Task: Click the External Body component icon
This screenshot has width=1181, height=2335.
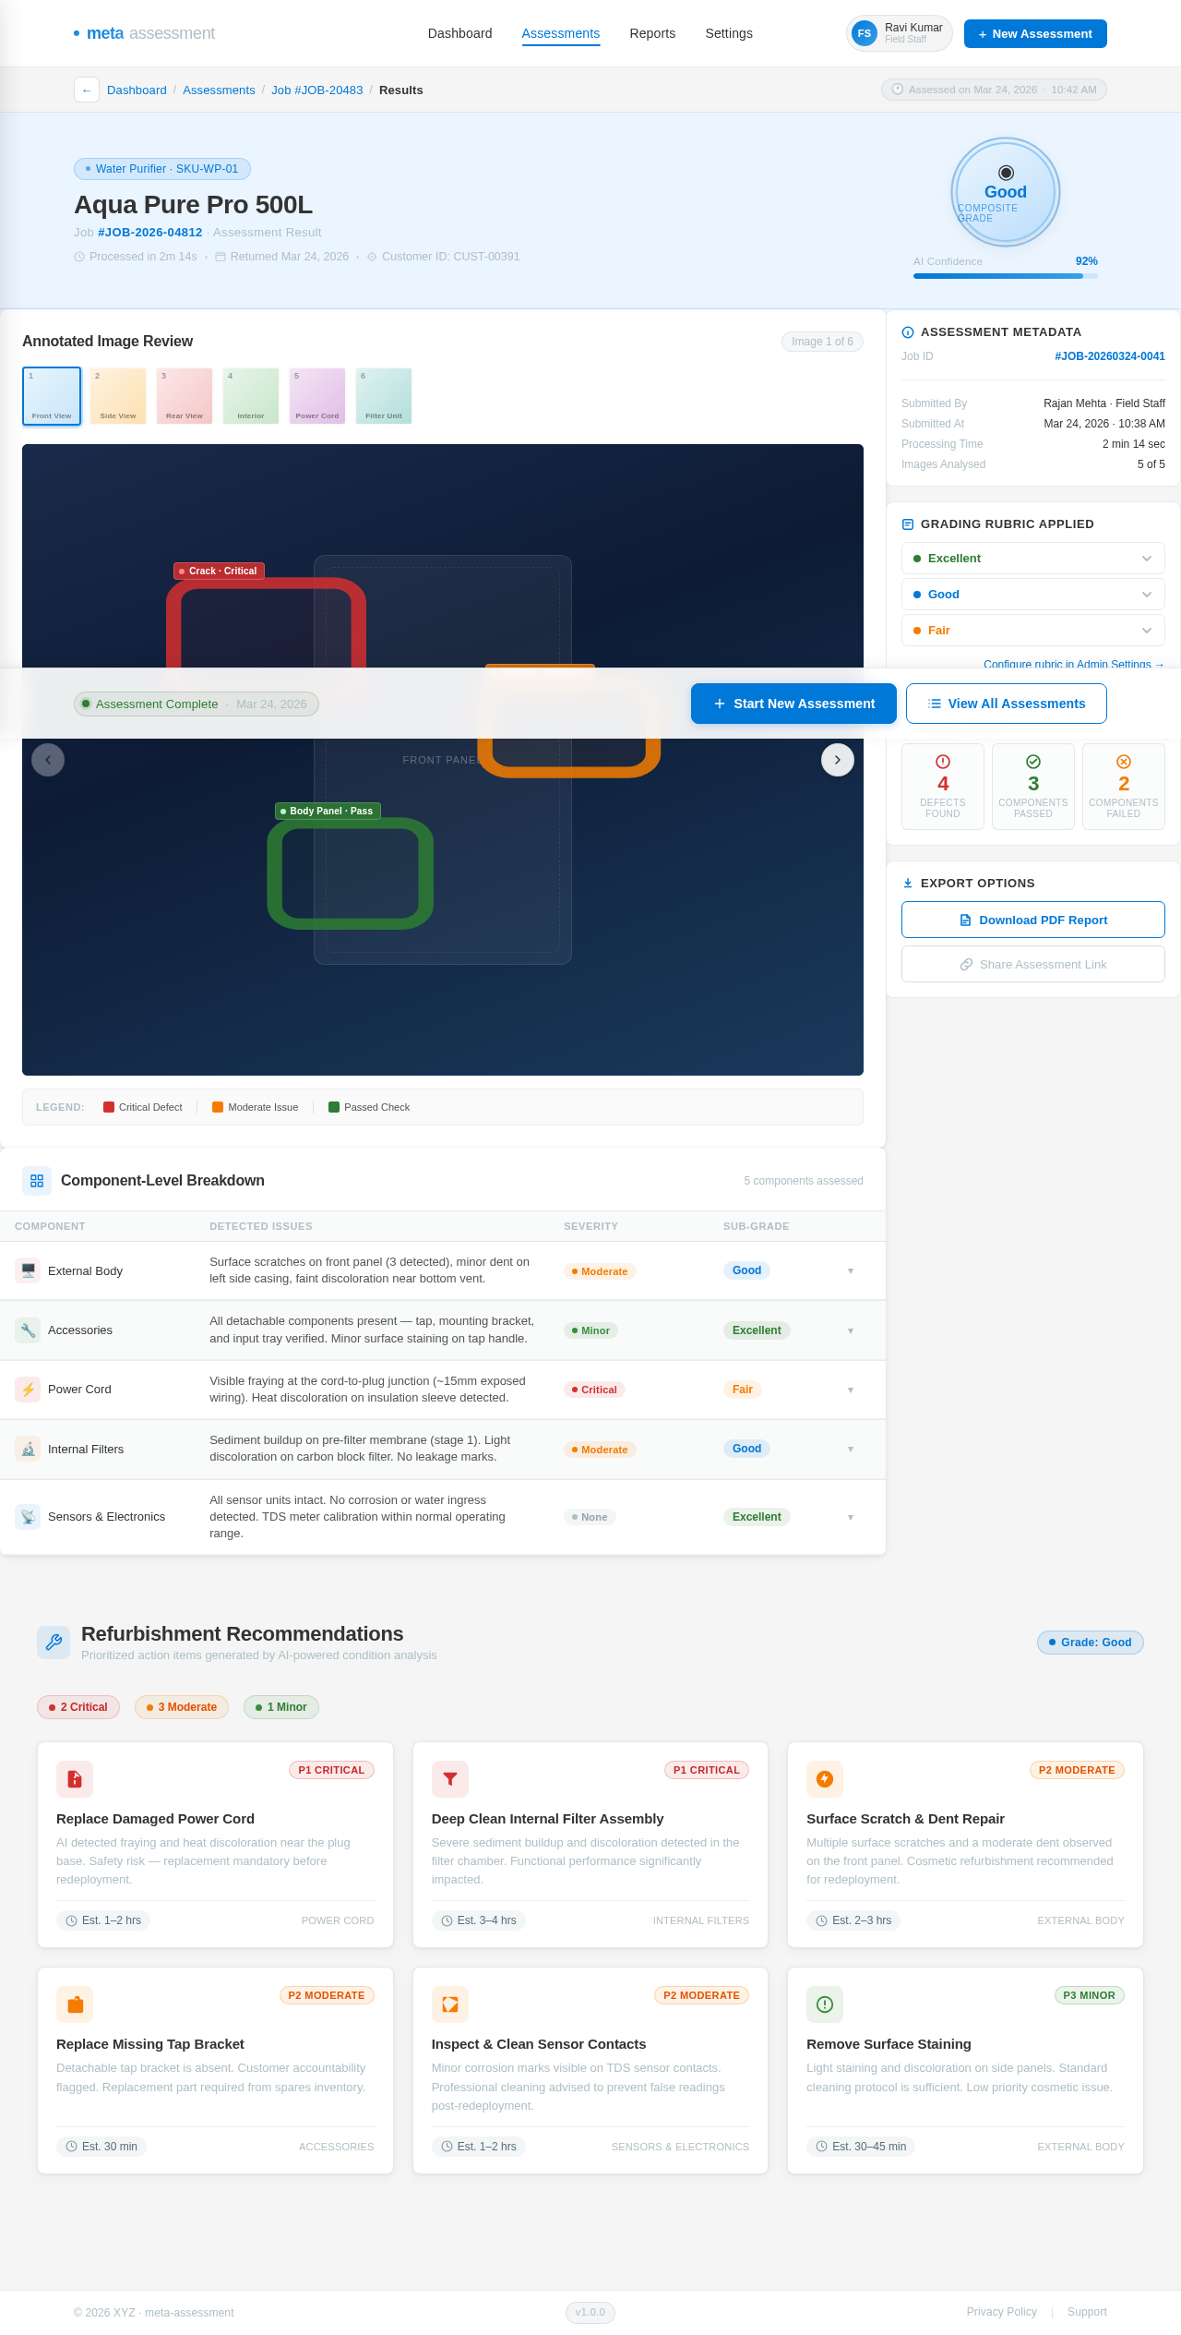Action: tap(28, 1270)
